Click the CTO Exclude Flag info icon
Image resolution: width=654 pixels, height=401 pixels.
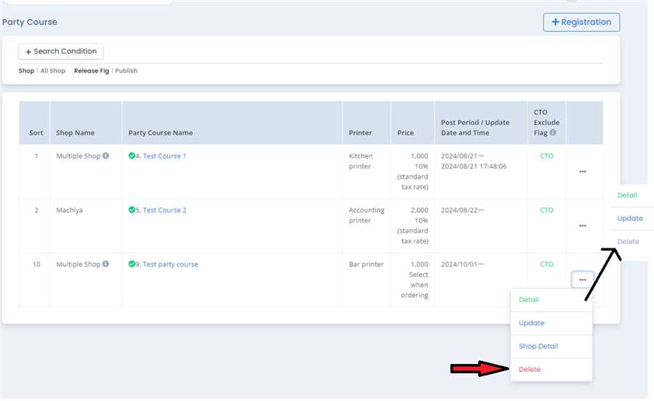553,133
